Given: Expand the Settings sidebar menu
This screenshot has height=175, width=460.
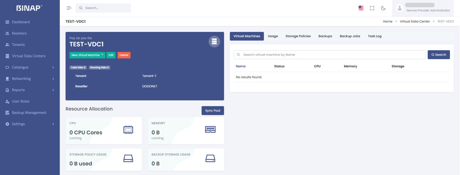Looking at the screenshot, I should click(x=30, y=124).
